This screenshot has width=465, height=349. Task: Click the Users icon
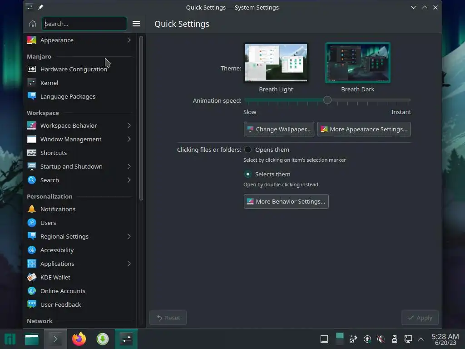pyautogui.click(x=32, y=223)
